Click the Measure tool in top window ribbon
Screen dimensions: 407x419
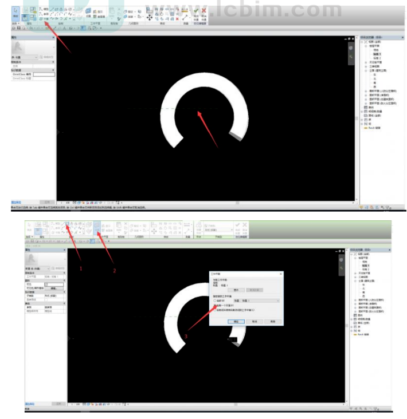(x=185, y=11)
